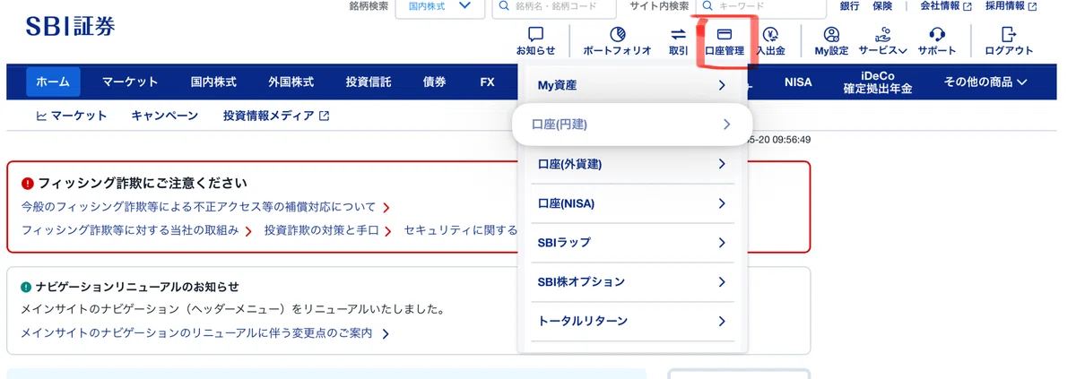Expand 口座(円建) submenu chevron
1076x379 pixels.
coord(727,125)
